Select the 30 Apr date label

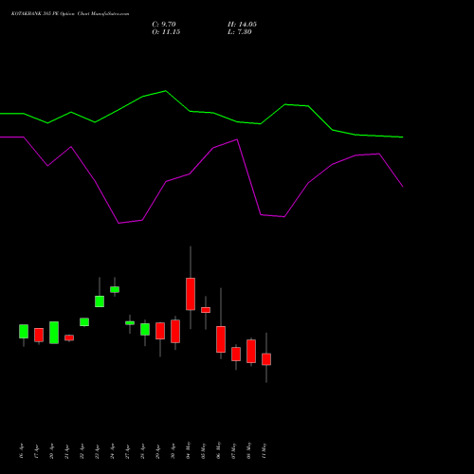coord(173,451)
